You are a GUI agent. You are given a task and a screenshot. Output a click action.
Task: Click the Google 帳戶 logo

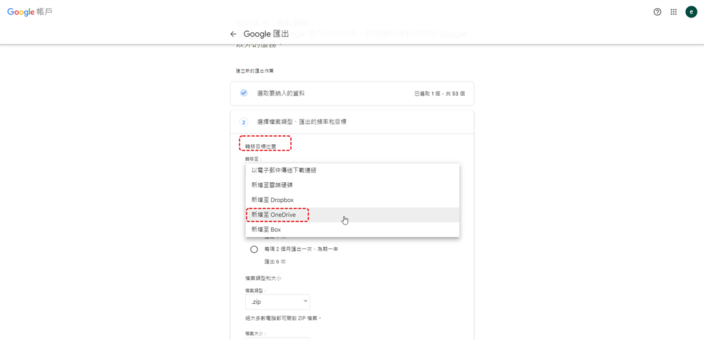point(30,12)
